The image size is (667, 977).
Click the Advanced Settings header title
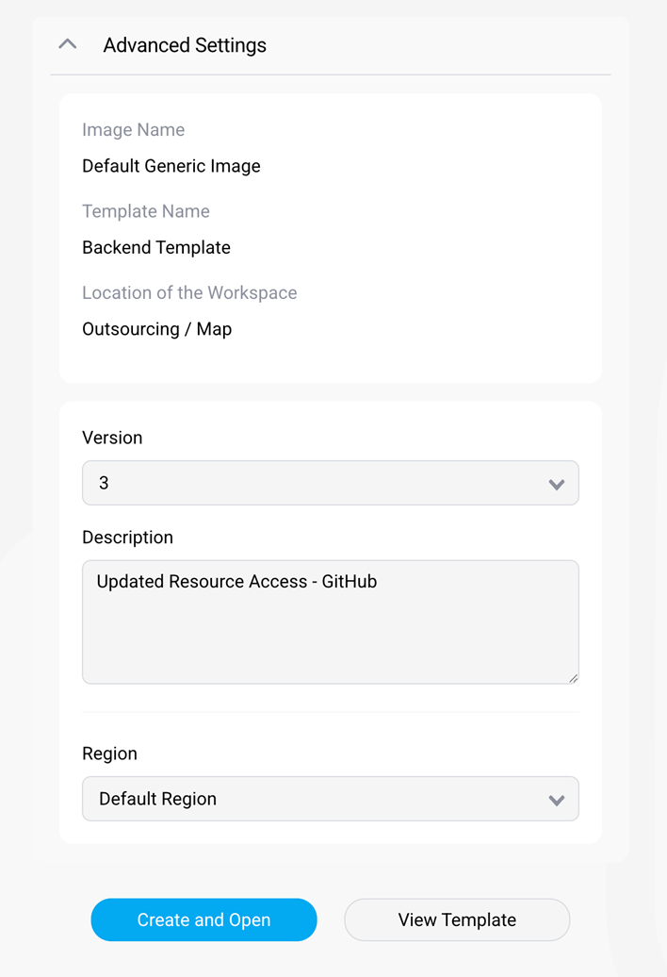pos(185,45)
